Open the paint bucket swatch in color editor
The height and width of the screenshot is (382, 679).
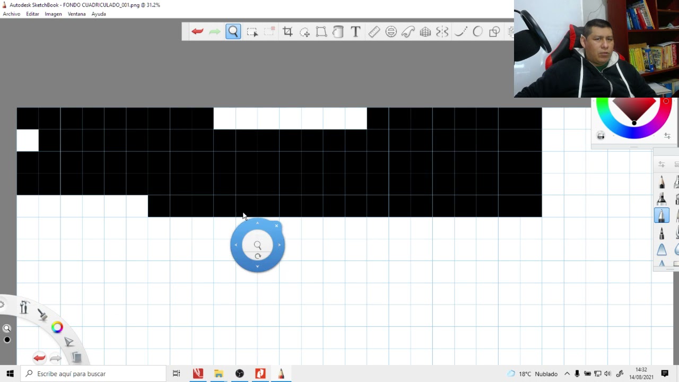pos(600,136)
